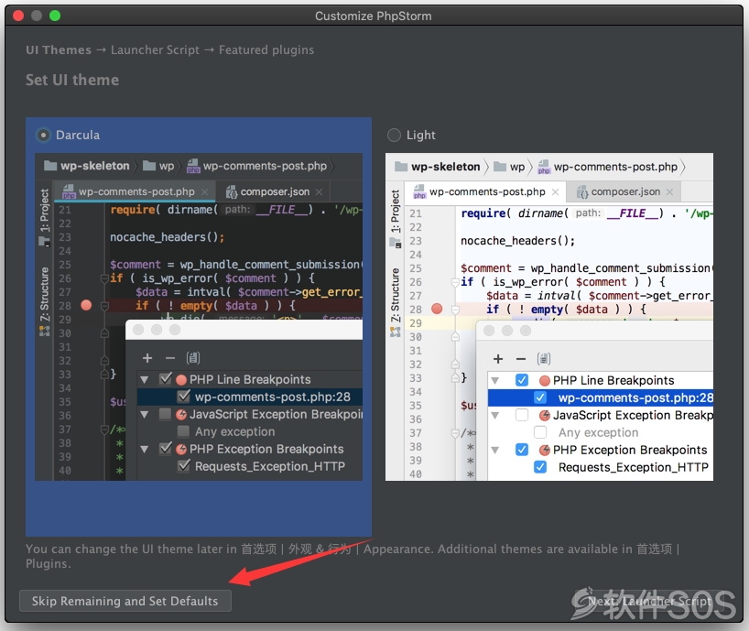Click Structure tool window icon in Darcula preview
Image resolution: width=749 pixels, height=631 pixels.
[45, 331]
